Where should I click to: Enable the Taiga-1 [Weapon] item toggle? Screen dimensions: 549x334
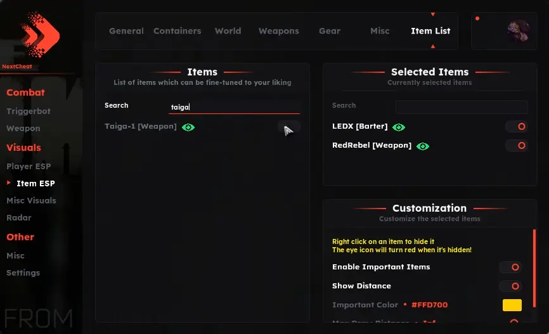[x=289, y=127]
